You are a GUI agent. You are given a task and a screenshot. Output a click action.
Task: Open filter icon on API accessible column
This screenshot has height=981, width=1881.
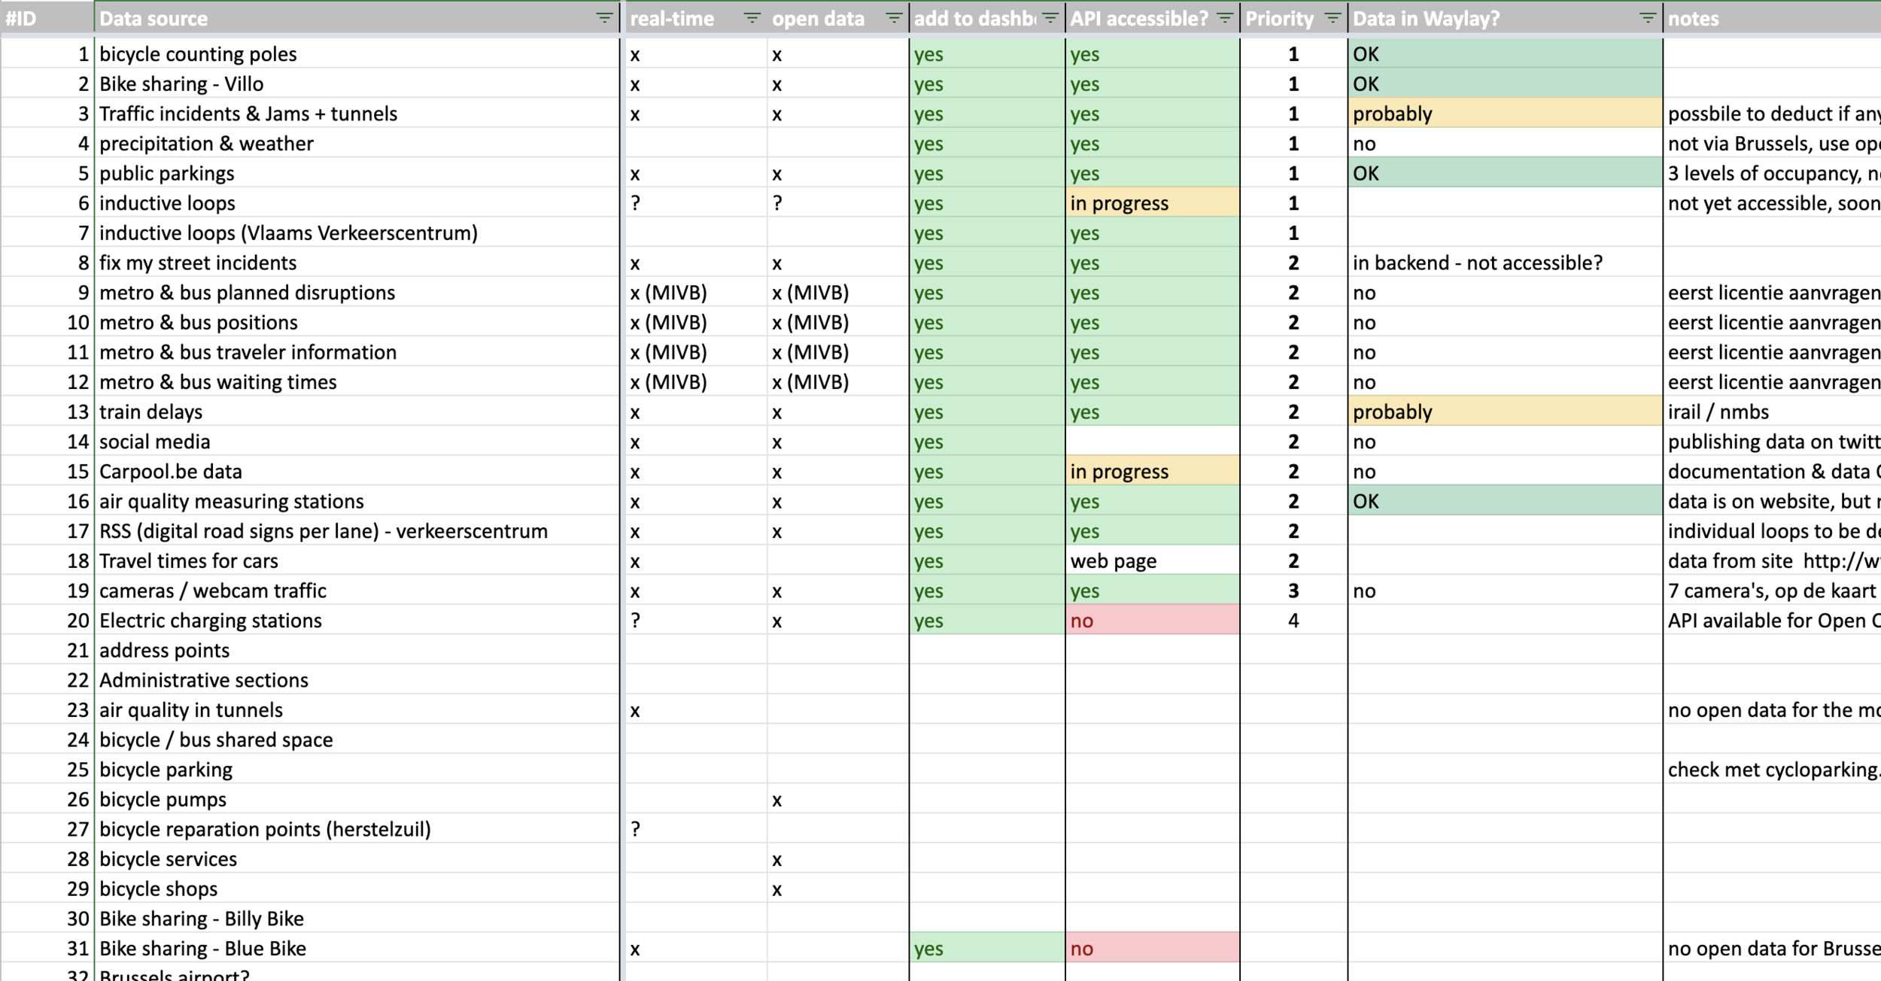1225,18
